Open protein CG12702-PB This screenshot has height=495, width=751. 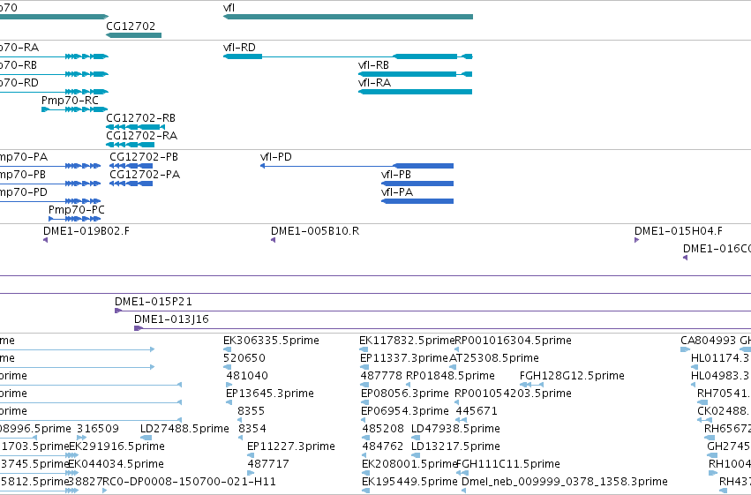point(144,157)
